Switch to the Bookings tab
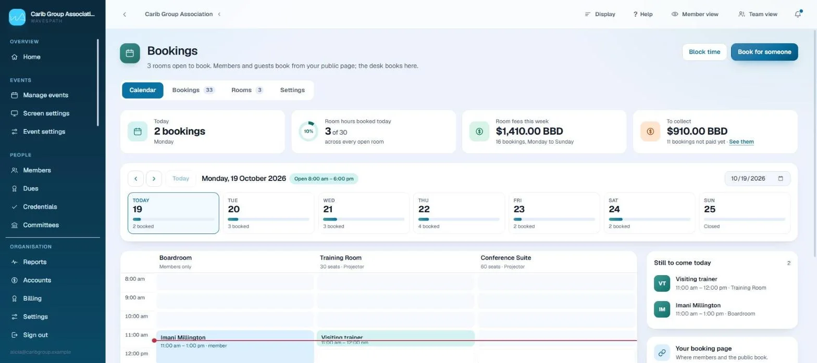This screenshot has width=817, height=363. tap(193, 90)
